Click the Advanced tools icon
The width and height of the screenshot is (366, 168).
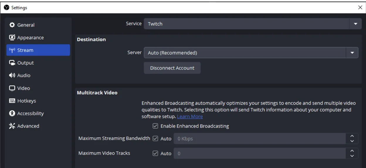click(x=12, y=126)
